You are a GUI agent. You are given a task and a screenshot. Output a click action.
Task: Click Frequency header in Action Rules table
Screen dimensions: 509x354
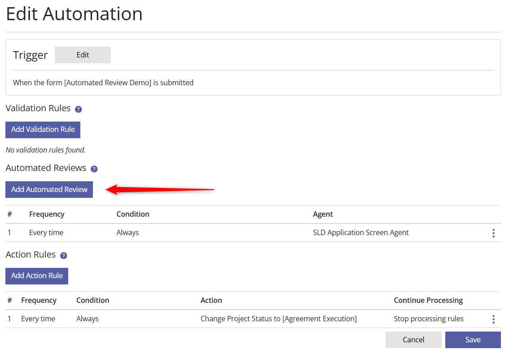coord(39,301)
